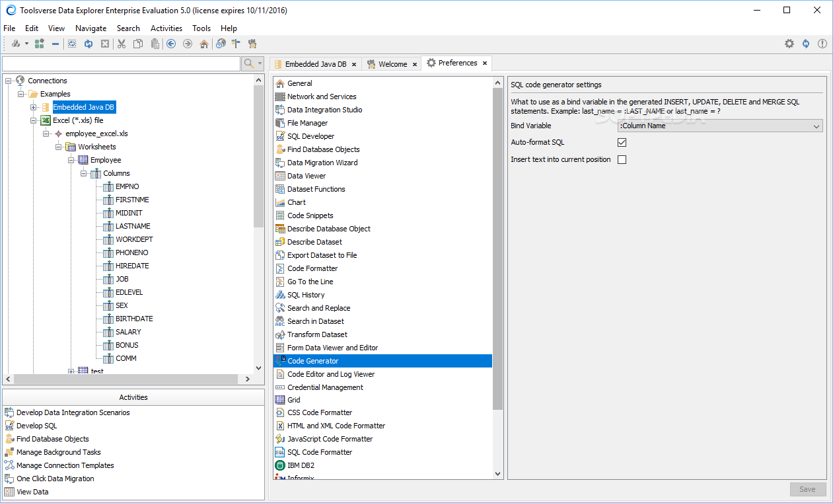Select Code Generator in preferences list
This screenshot has width=833, height=503.
tap(382, 361)
